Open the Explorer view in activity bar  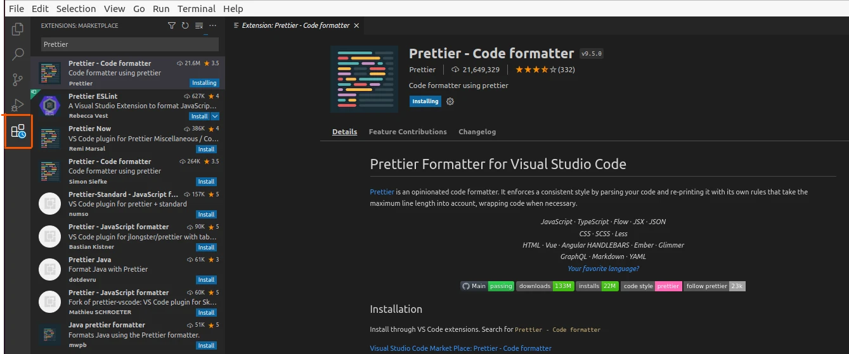pyautogui.click(x=18, y=29)
